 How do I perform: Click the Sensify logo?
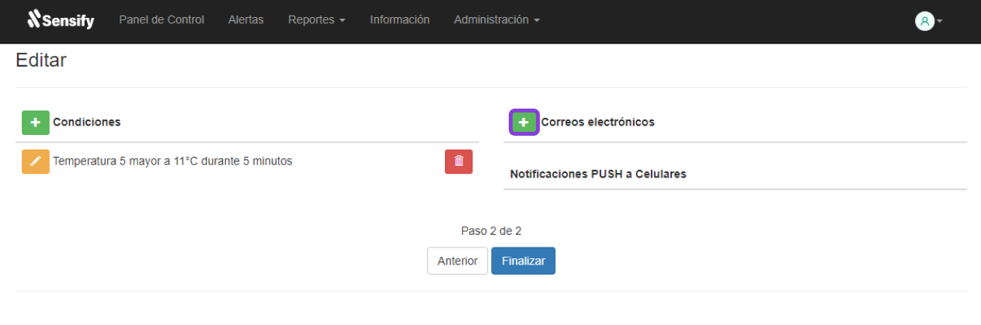61,19
